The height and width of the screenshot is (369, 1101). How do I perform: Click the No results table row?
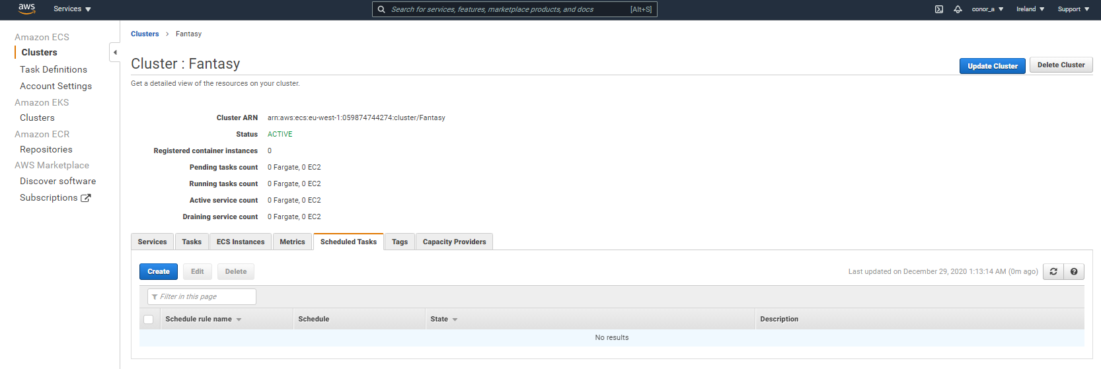pos(611,337)
